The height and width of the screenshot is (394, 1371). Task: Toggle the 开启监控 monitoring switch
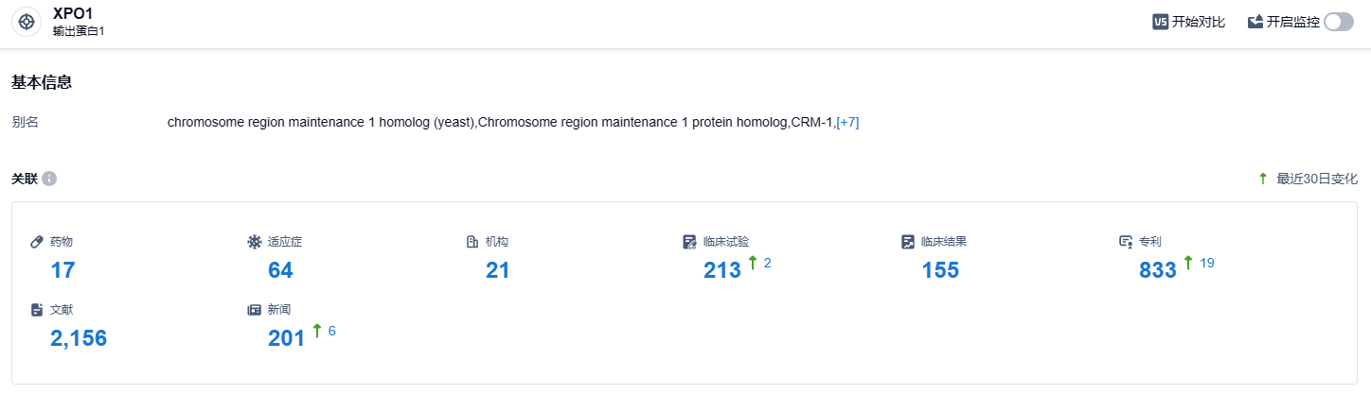tap(1339, 23)
